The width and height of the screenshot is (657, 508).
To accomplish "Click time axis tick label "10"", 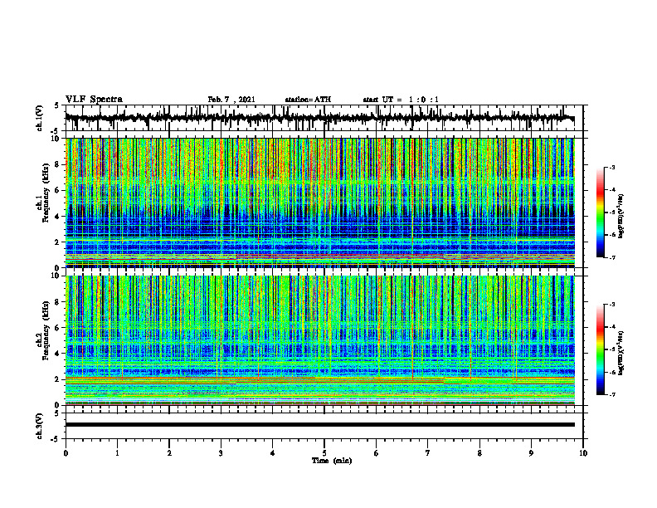I will pyautogui.click(x=583, y=453).
